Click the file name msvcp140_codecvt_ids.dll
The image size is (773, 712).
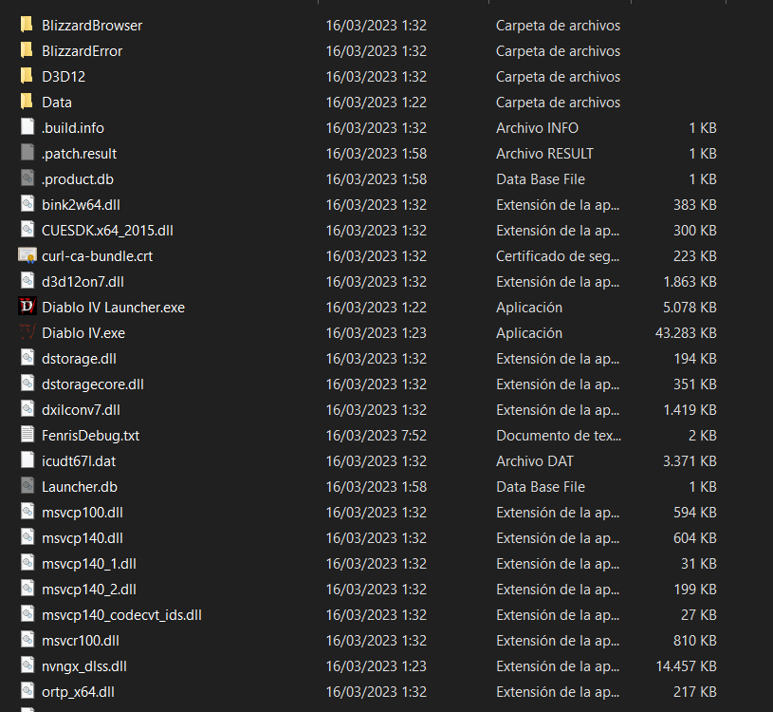(x=121, y=615)
